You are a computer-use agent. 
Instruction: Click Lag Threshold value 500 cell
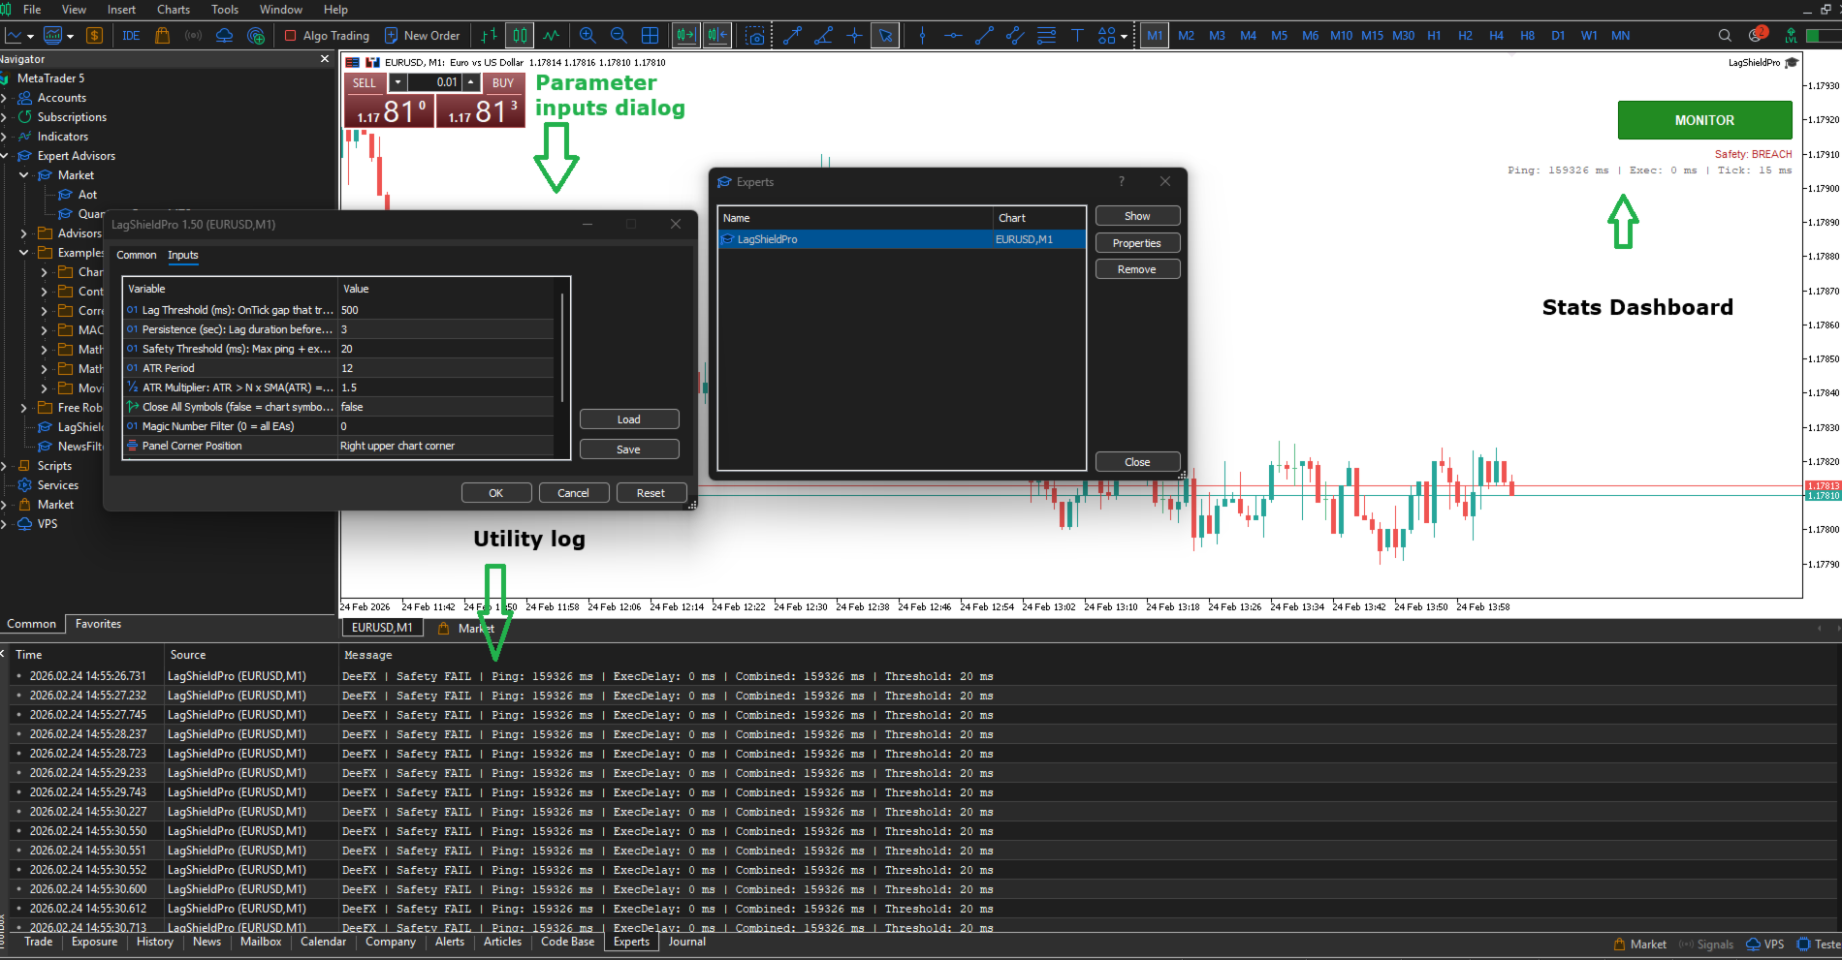(x=446, y=310)
